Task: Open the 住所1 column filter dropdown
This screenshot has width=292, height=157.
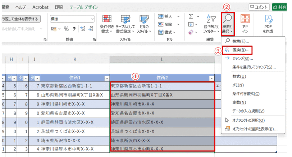Action: 107,78
